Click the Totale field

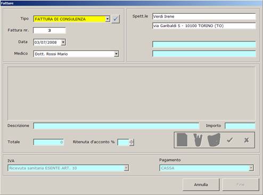point(48,142)
